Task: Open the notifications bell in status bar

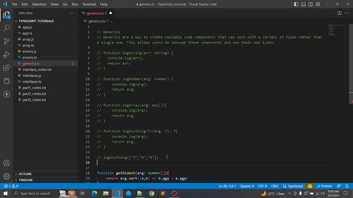Action: pyautogui.click(x=347, y=186)
